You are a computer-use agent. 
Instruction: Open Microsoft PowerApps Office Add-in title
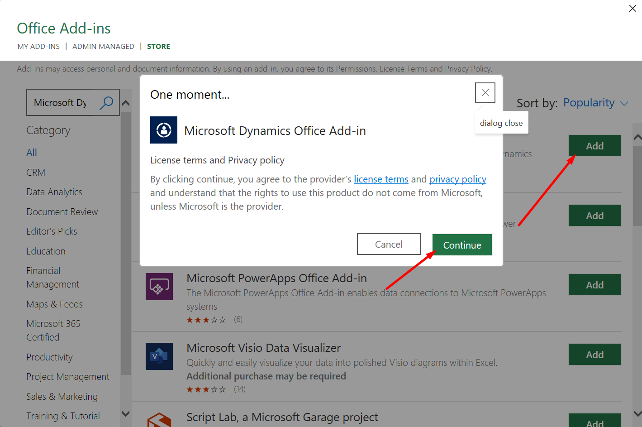pyautogui.click(x=276, y=278)
